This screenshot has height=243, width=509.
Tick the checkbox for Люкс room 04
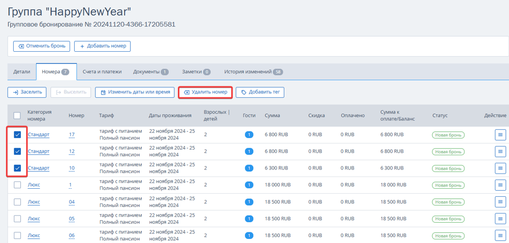coord(18,202)
